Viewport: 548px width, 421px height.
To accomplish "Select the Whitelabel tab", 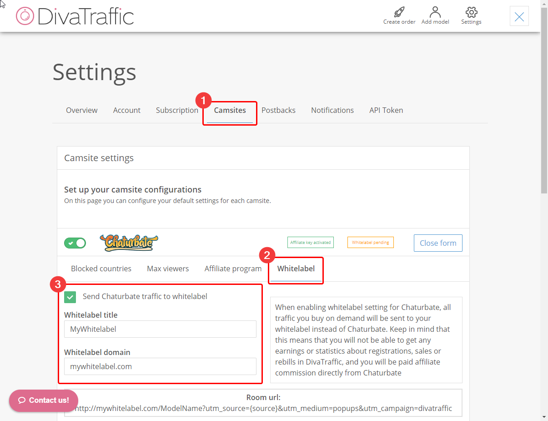I will click(296, 269).
